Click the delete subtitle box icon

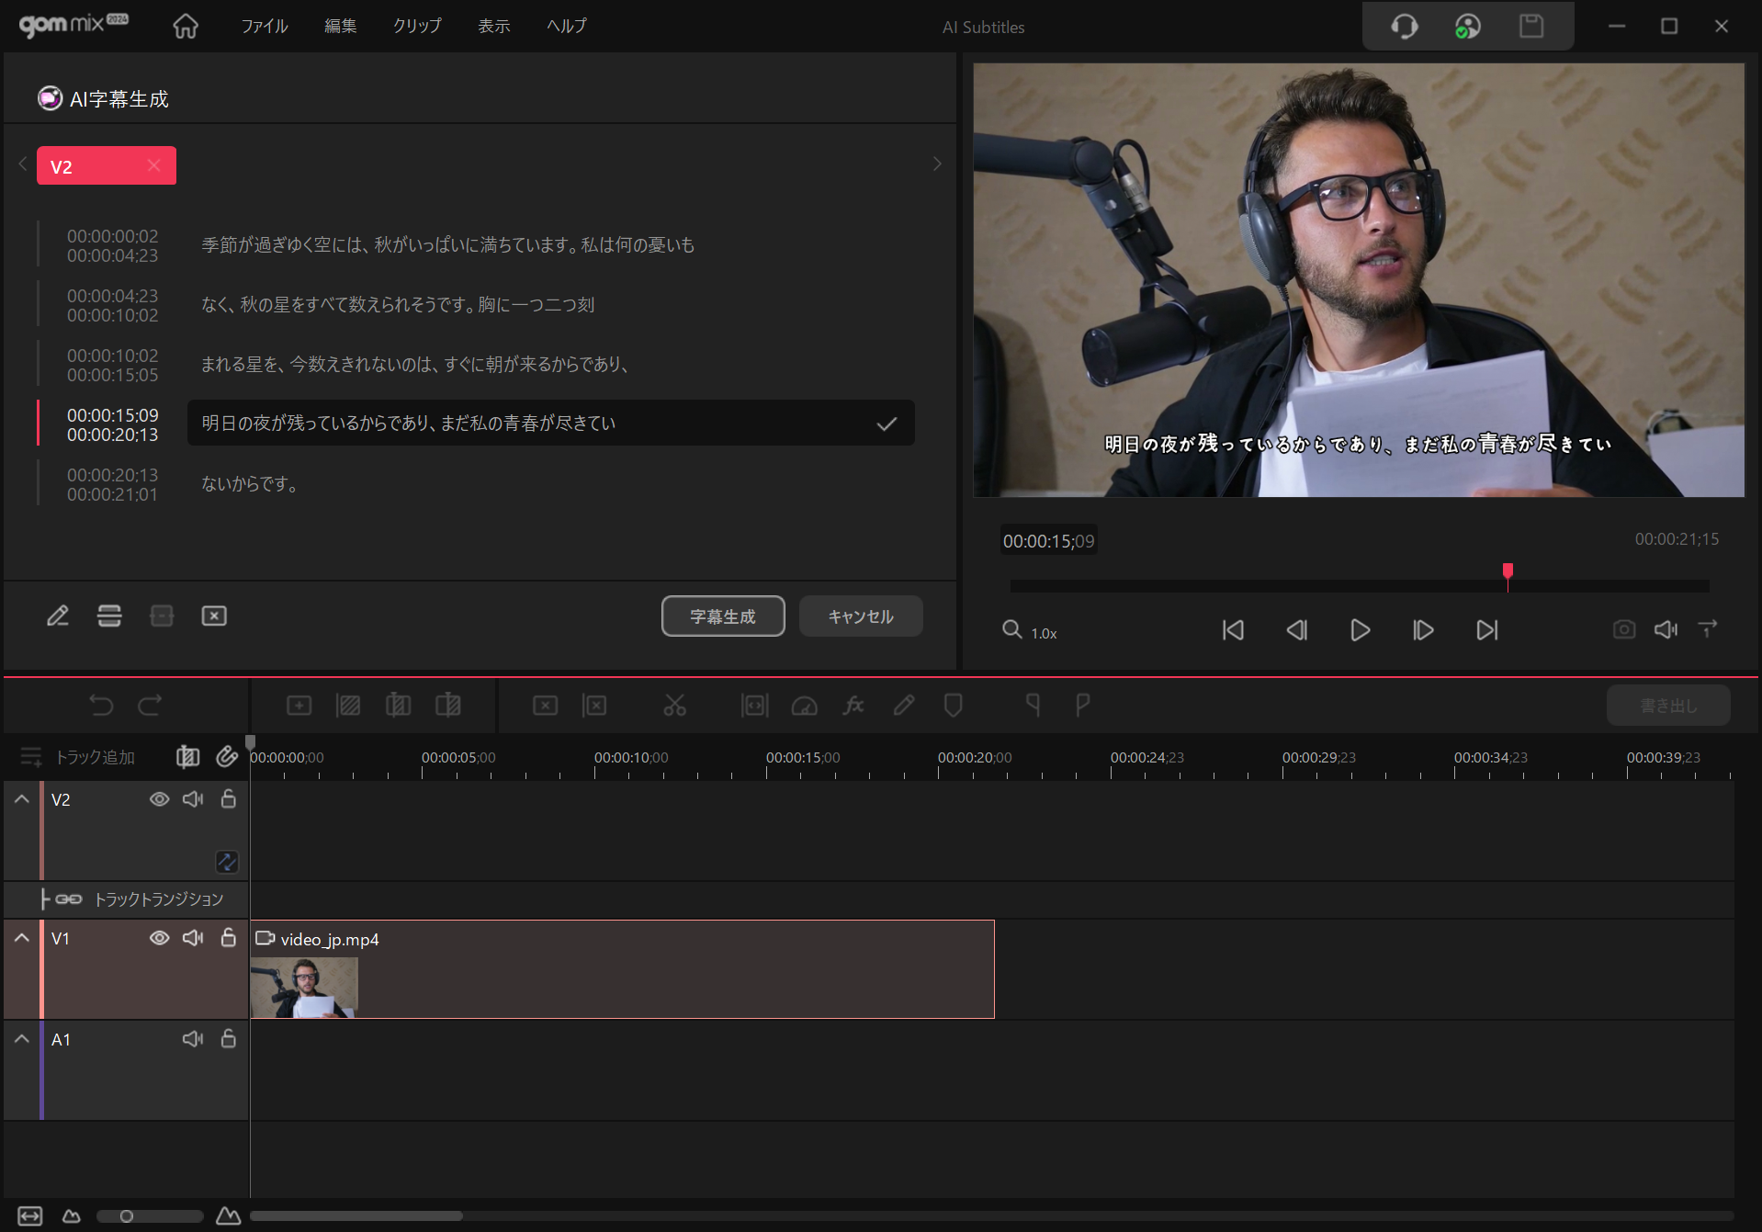[214, 616]
